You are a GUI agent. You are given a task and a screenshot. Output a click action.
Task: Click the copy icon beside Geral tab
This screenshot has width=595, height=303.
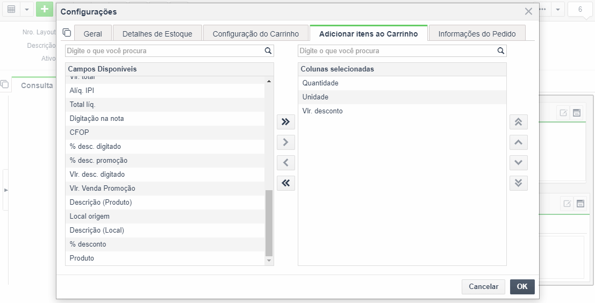pos(67,33)
